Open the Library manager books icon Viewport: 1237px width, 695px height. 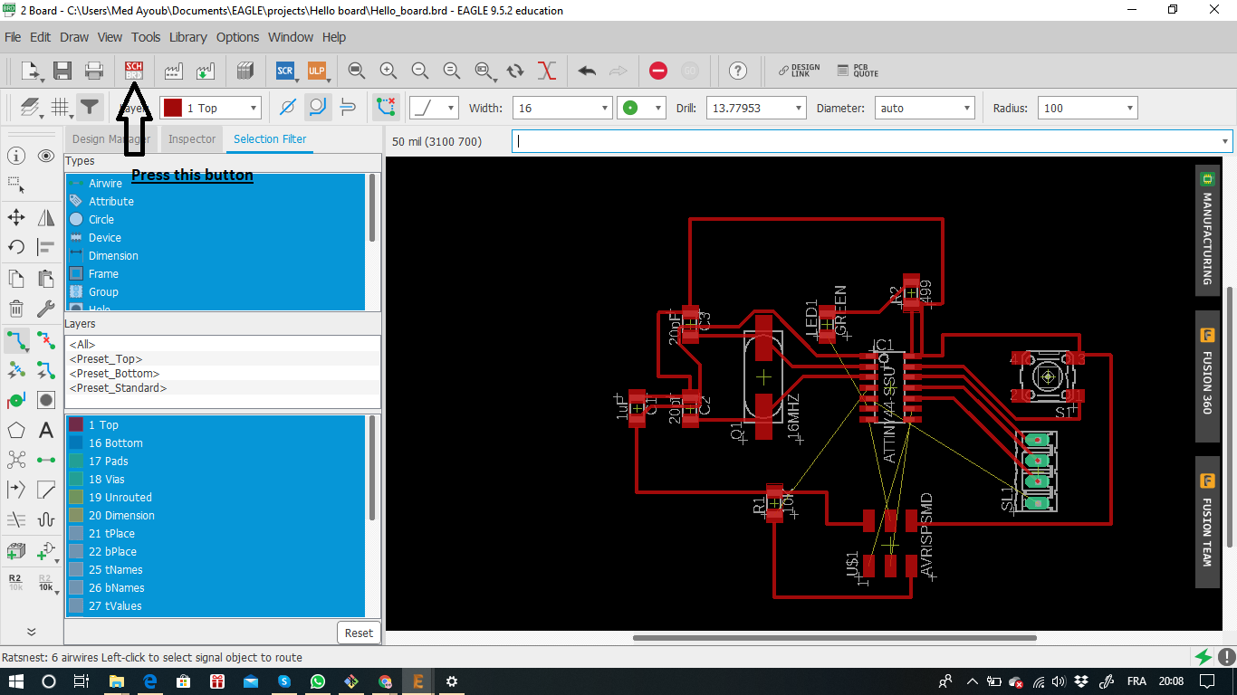point(245,71)
